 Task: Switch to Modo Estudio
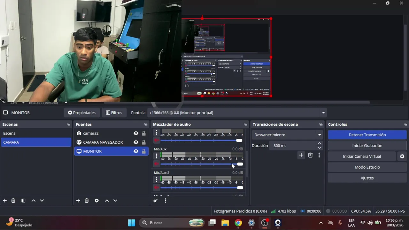click(367, 167)
